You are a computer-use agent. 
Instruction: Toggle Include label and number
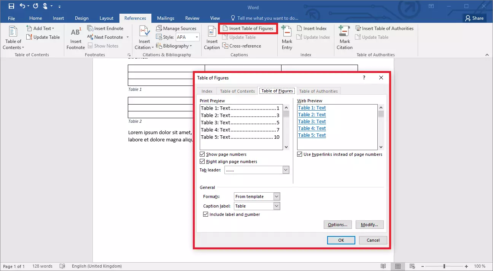click(206, 214)
